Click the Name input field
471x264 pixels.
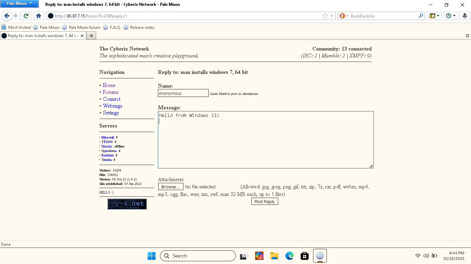(183, 93)
